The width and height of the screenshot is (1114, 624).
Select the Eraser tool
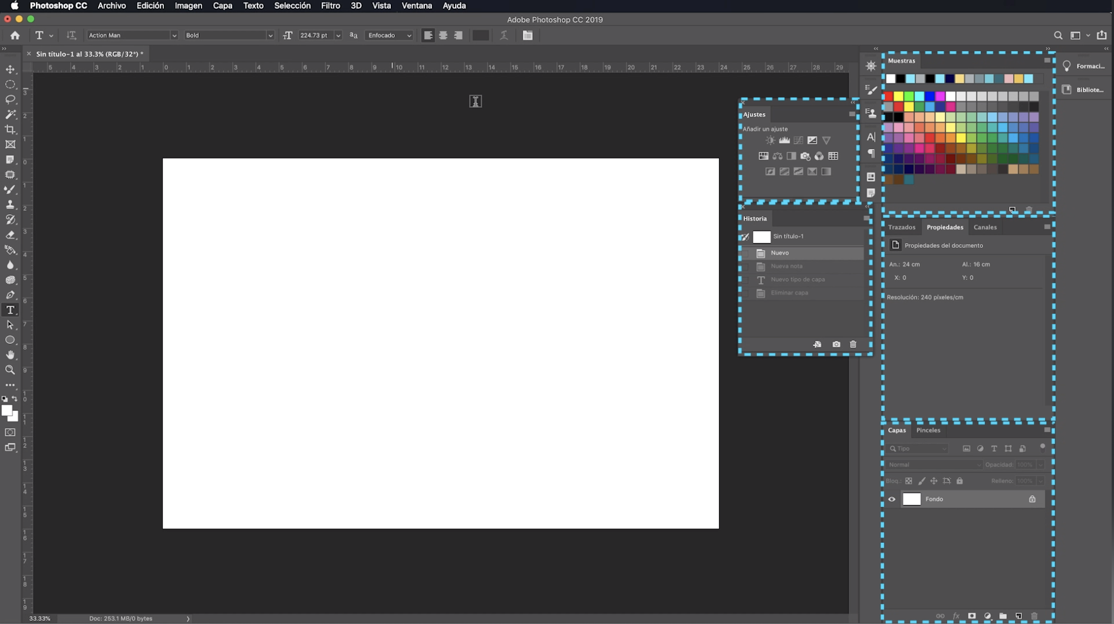click(x=10, y=235)
